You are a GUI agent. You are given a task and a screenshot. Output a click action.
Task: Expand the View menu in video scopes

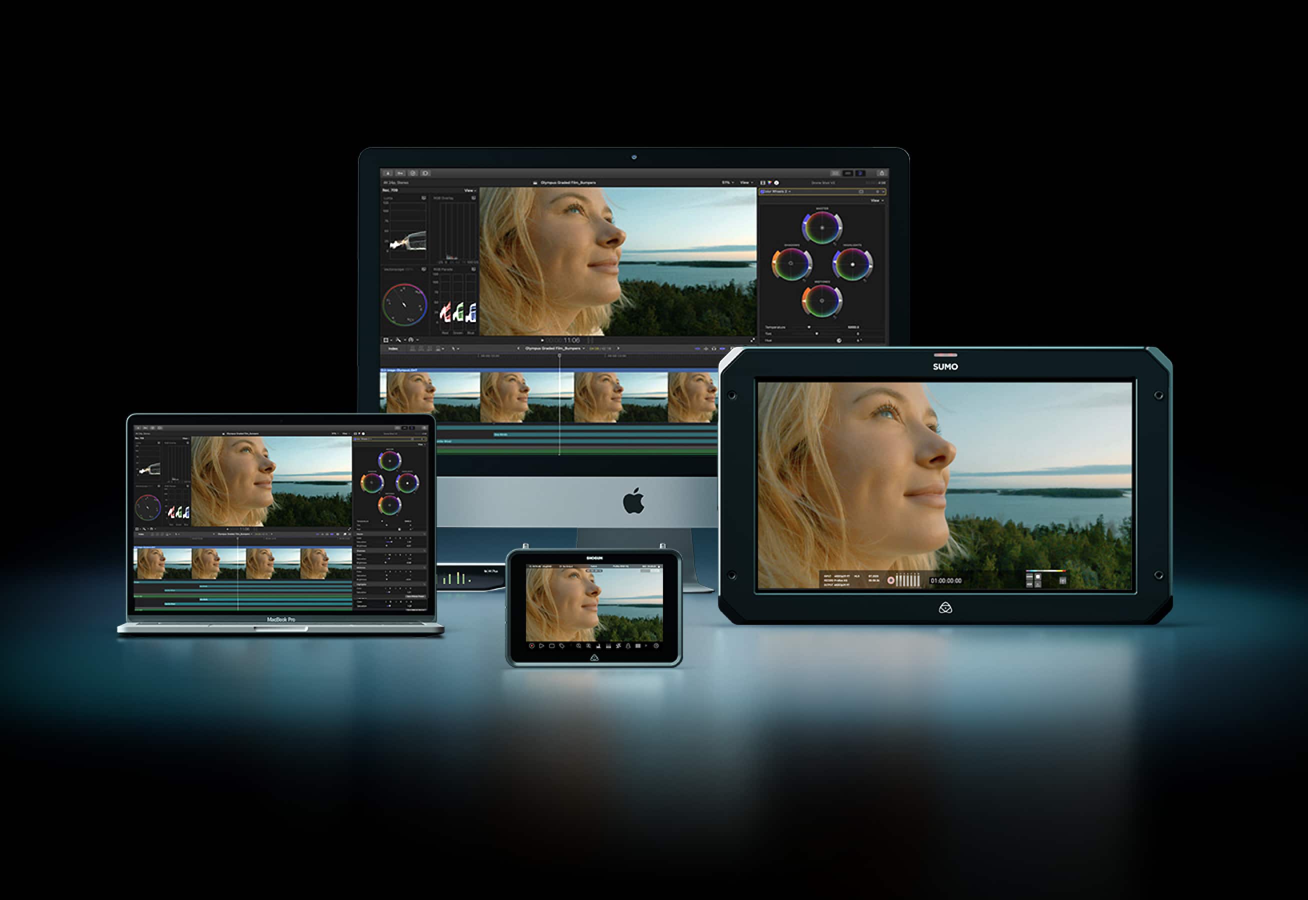point(469,190)
